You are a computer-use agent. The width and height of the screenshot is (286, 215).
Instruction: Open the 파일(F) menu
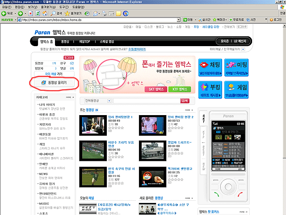pos(7,7)
